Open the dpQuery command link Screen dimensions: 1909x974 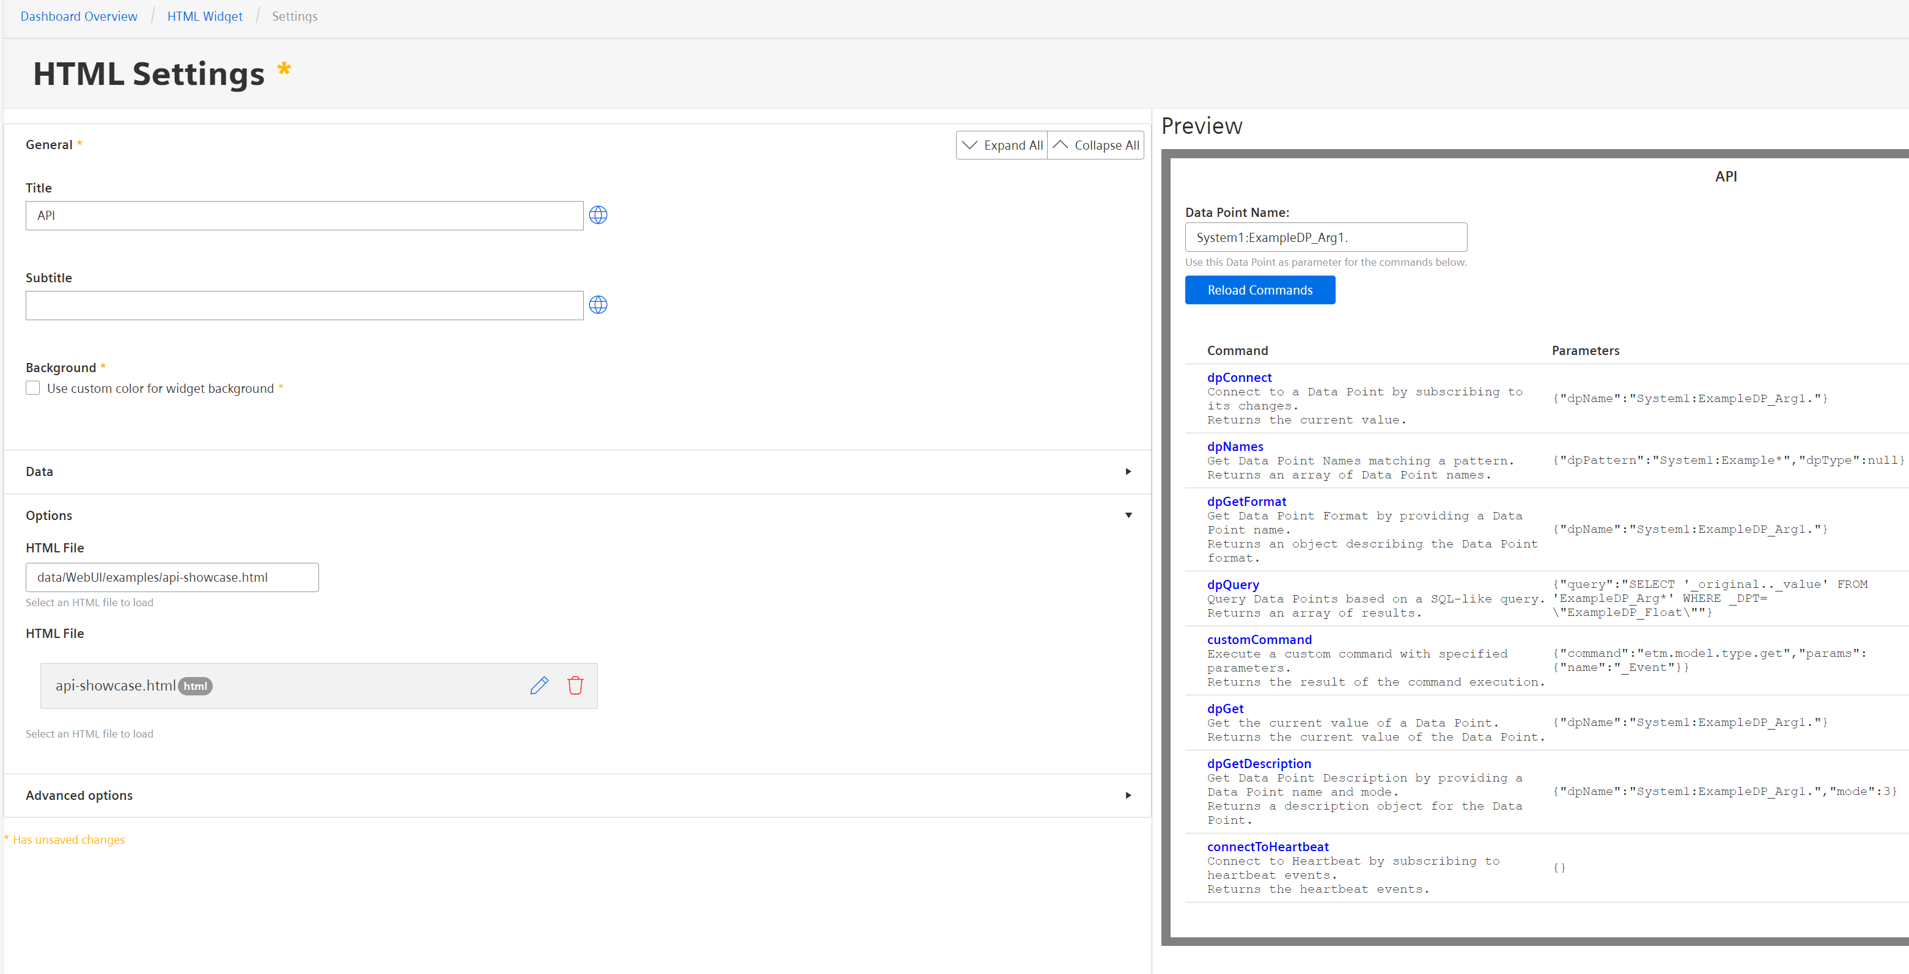coord(1232,584)
